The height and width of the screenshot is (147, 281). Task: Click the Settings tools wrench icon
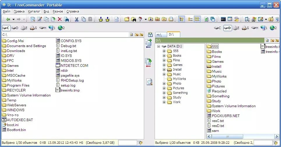click(237, 19)
